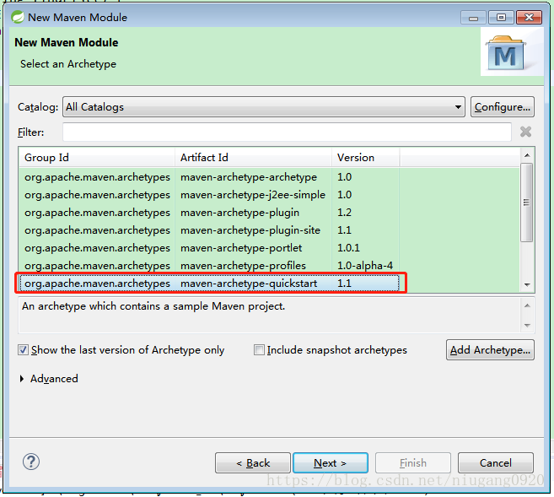The width and height of the screenshot is (554, 497).
Task: Click version 1.0-alpha-4 cell
Action: point(365,266)
